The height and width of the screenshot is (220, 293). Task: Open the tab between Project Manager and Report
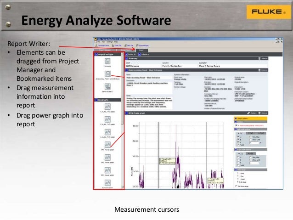tap(126, 50)
